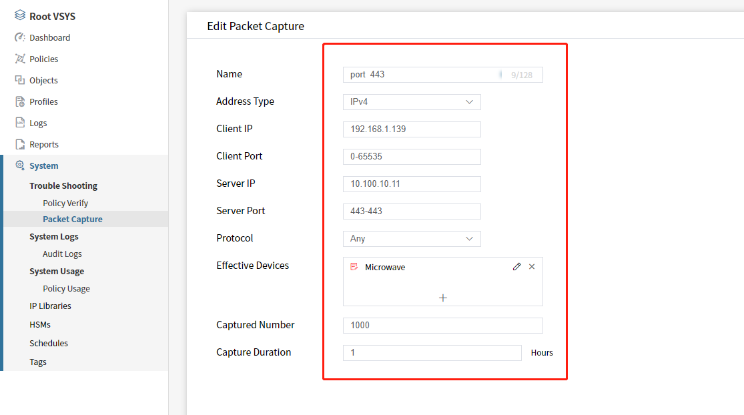This screenshot has width=744, height=415.
Task: Click the Objects icon in sidebar
Action: [20, 81]
